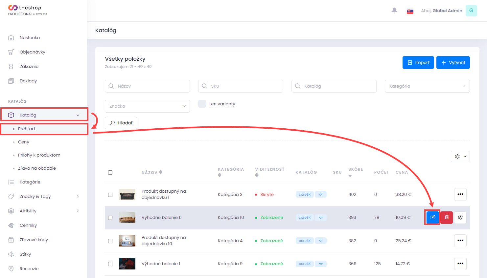Focus the Názov search field
Image resolution: width=487 pixels, height=278 pixels.
[147, 86]
